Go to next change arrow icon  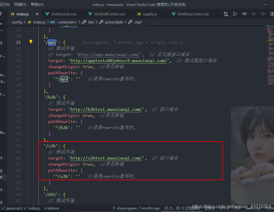click(263, 14)
